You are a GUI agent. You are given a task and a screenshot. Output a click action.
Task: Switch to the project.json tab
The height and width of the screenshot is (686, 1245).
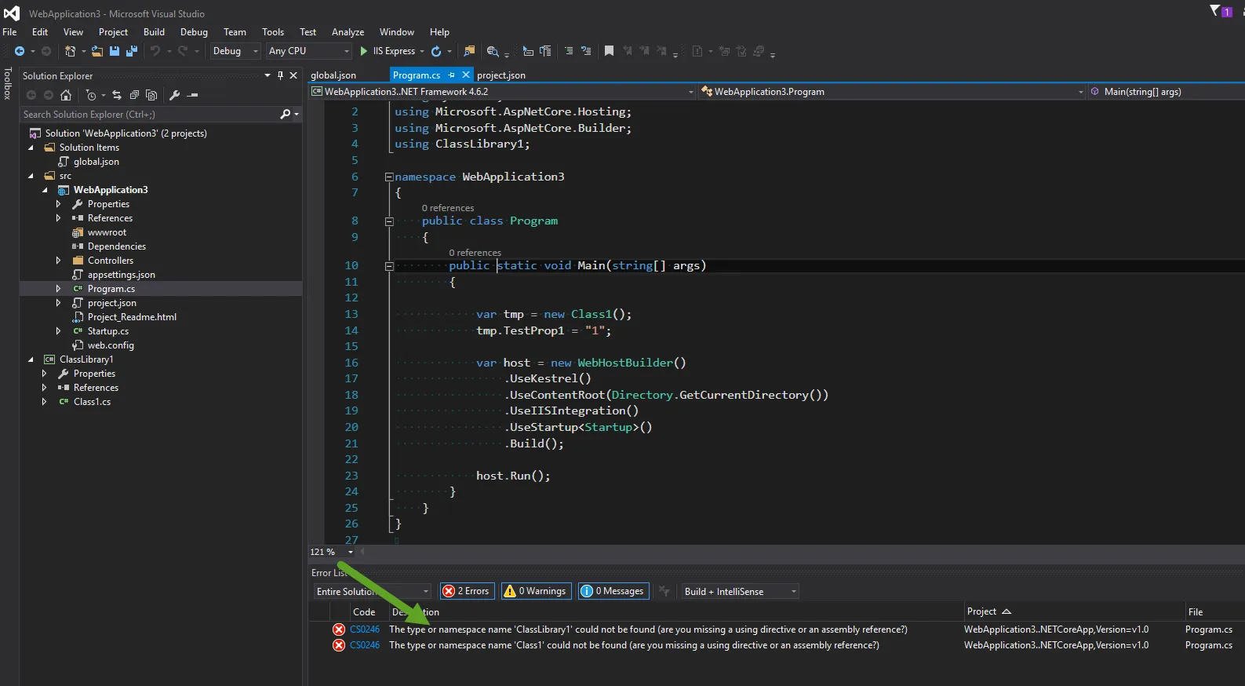(x=501, y=75)
